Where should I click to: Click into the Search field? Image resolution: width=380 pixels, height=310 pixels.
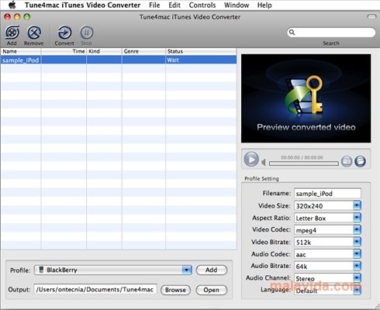point(331,33)
